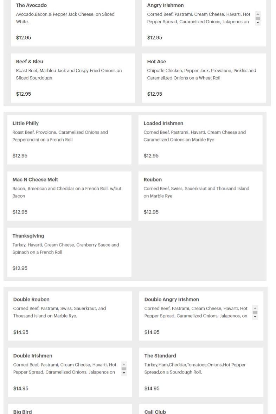Click up arrow in Double Irishmen description

124,364
